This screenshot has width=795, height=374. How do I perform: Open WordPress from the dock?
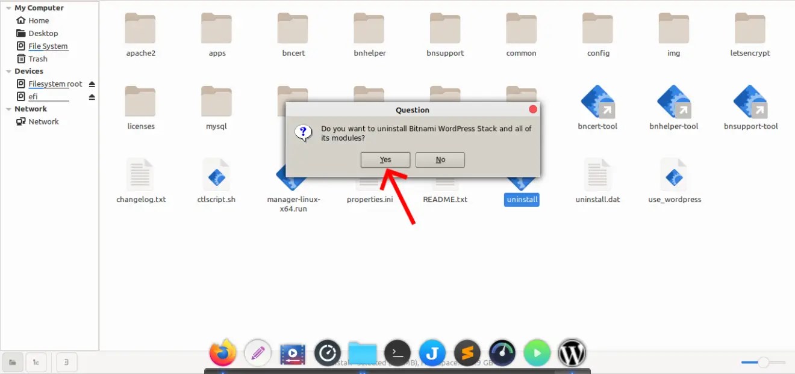(x=571, y=353)
